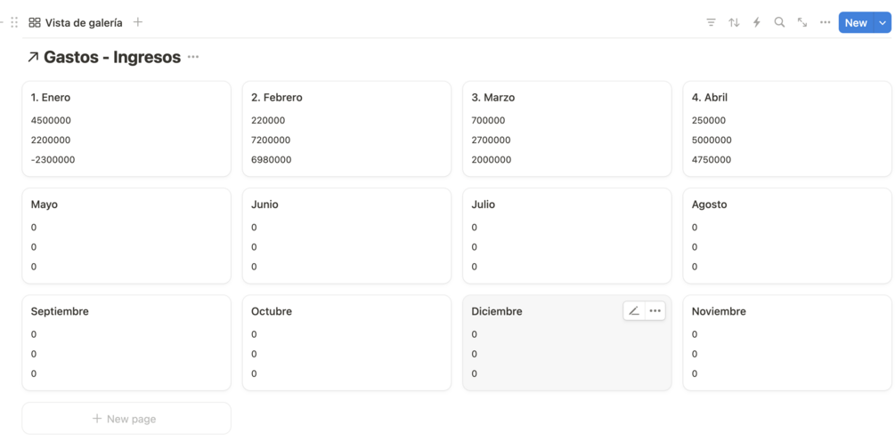
Task: Expand the New button dropdown arrow
Action: (x=883, y=23)
